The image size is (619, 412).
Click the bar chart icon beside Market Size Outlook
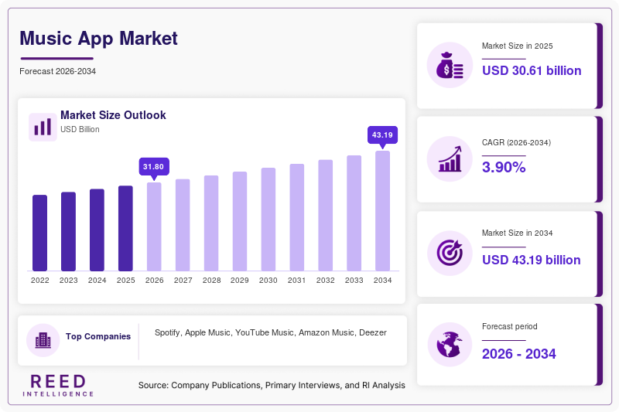click(x=43, y=127)
